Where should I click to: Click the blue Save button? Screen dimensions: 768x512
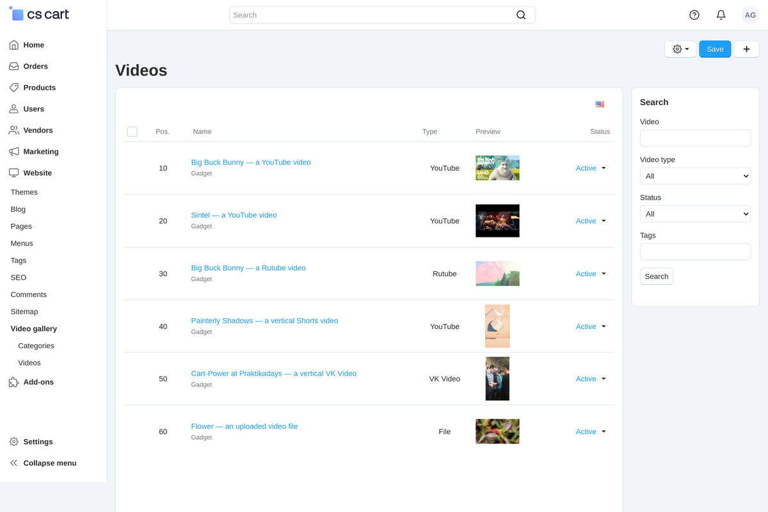(x=715, y=49)
